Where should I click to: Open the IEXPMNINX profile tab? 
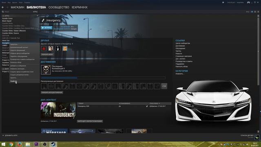tap(80, 7)
